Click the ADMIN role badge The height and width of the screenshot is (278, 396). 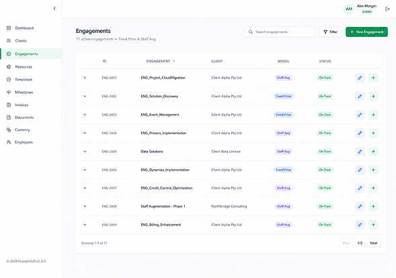click(x=366, y=11)
